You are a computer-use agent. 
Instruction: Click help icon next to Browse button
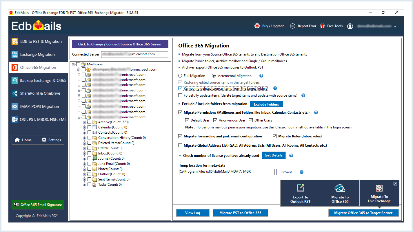pyautogui.click(x=301, y=172)
